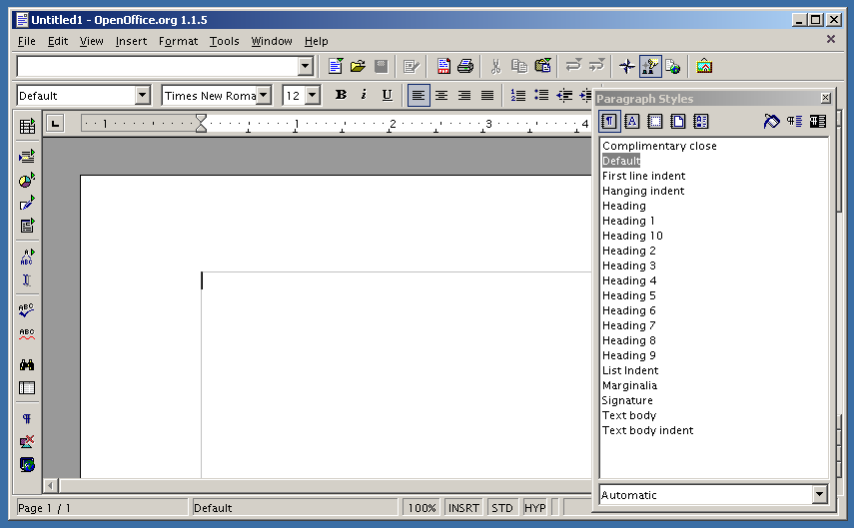Screen dimensions: 854x528
Task: Open the Navigator compass icon
Action: (627, 67)
